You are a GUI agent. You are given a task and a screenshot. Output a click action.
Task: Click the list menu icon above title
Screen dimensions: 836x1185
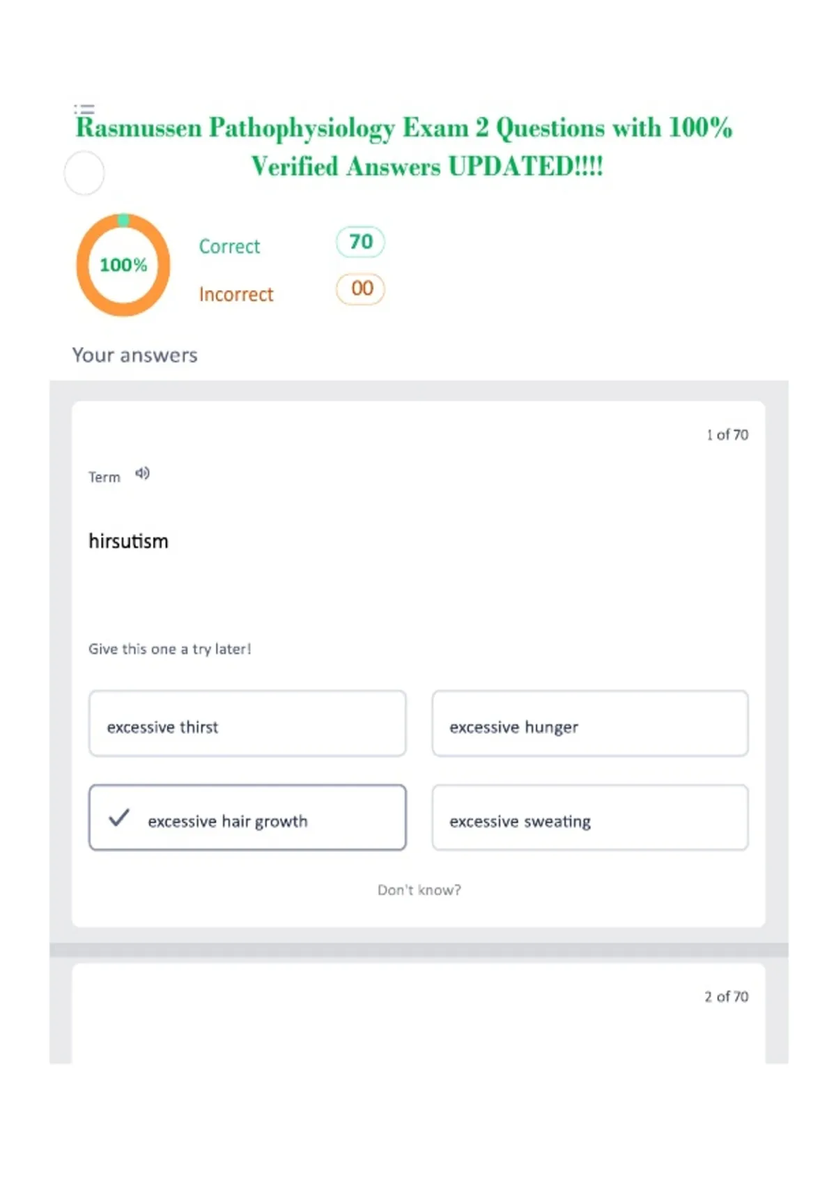[84, 109]
